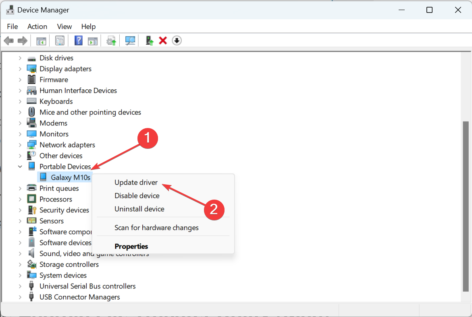
Task: Select the Processors tree label
Action: (56, 199)
